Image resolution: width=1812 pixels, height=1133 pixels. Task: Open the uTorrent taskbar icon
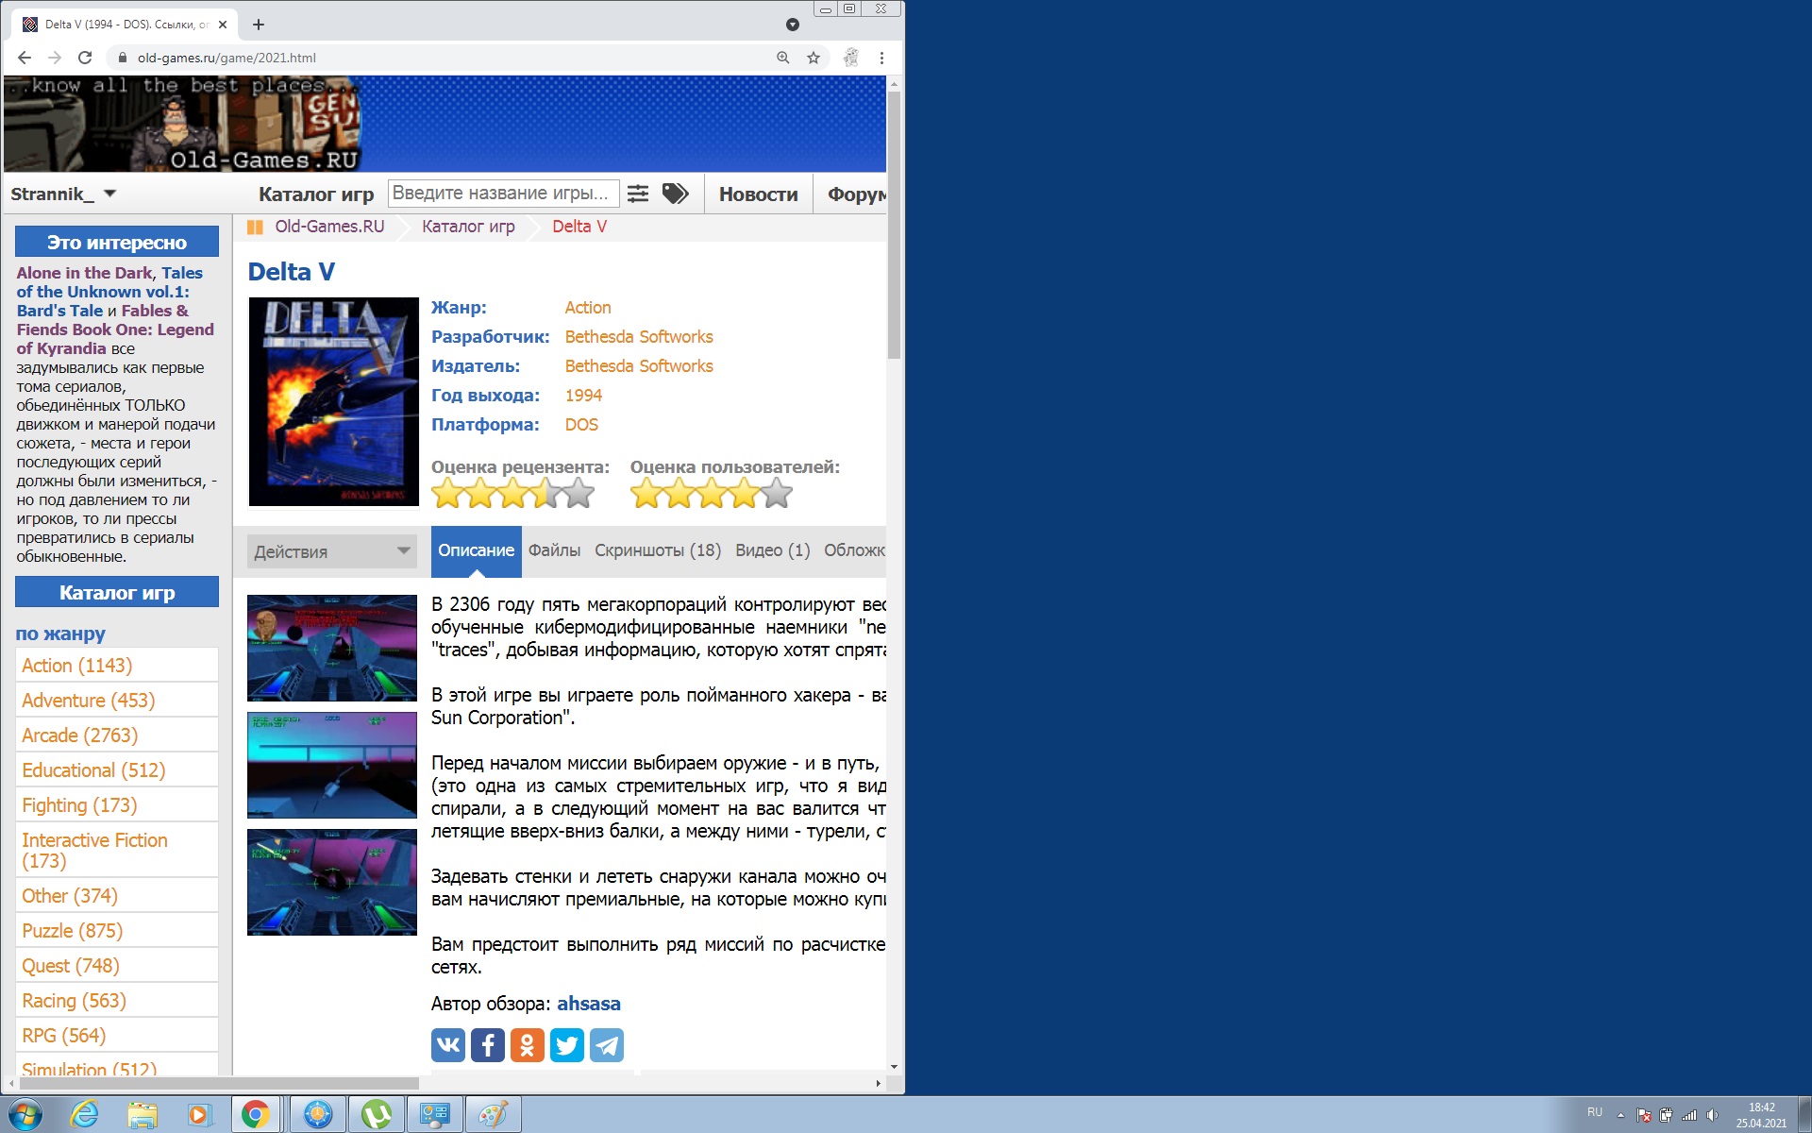pos(377,1114)
